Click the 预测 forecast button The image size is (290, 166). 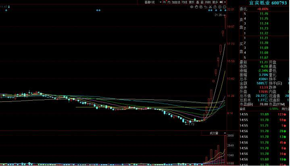tap(207, 2)
